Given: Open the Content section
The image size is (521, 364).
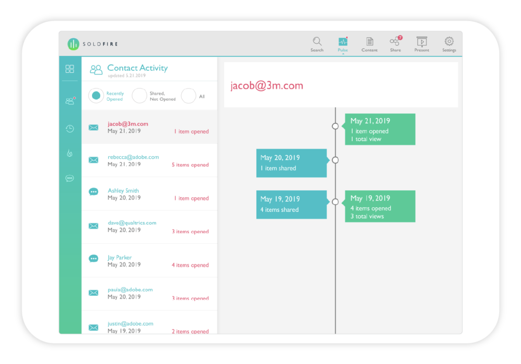Looking at the screenshot, I should pyautogui.click(x=369, y=44).
